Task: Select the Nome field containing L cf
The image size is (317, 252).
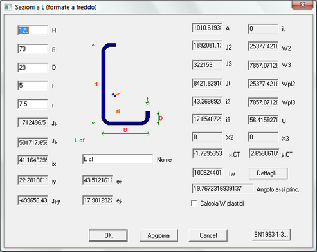Action: coord(118,159)
